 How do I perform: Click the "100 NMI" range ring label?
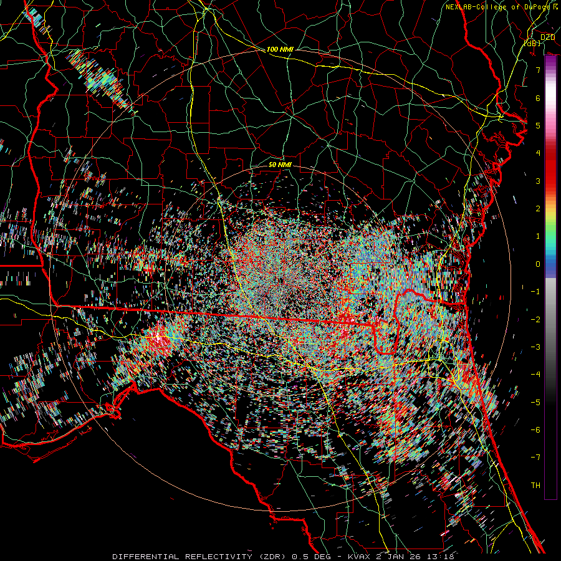coord(280,49)
